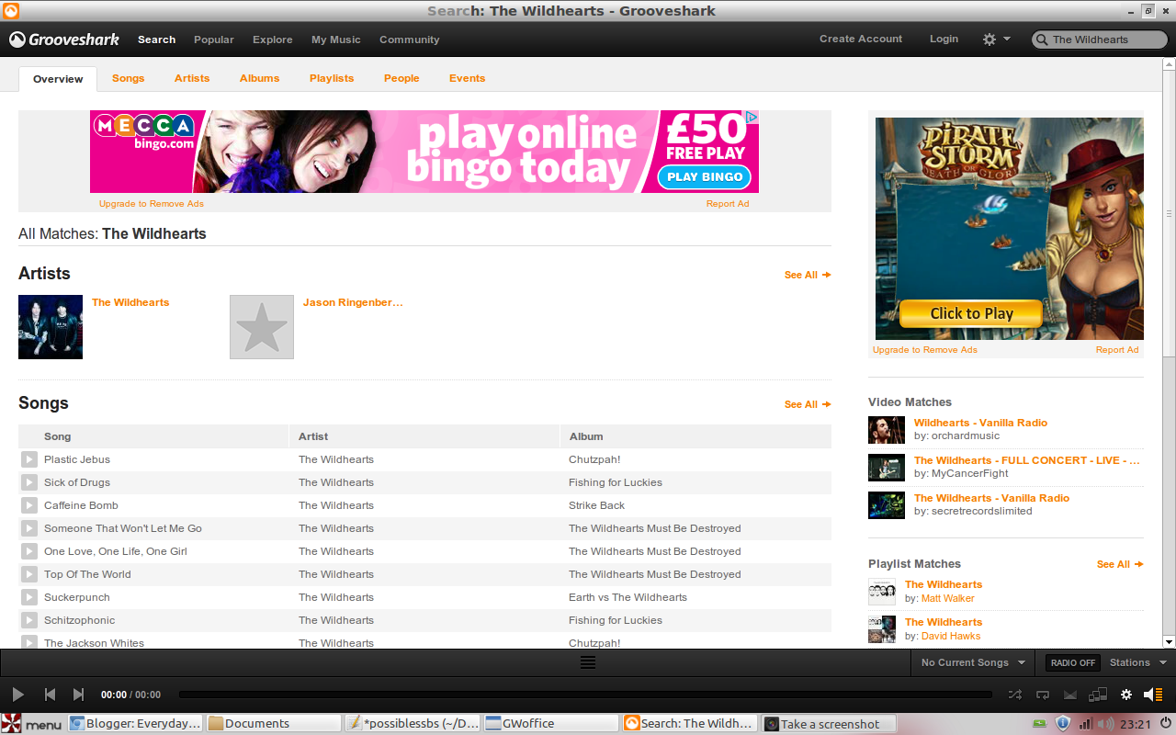Switch to GWoffice in taskbar
The width and height of the screenshot is (1176, 735).
pyautogui.click(x=550, y=724)
